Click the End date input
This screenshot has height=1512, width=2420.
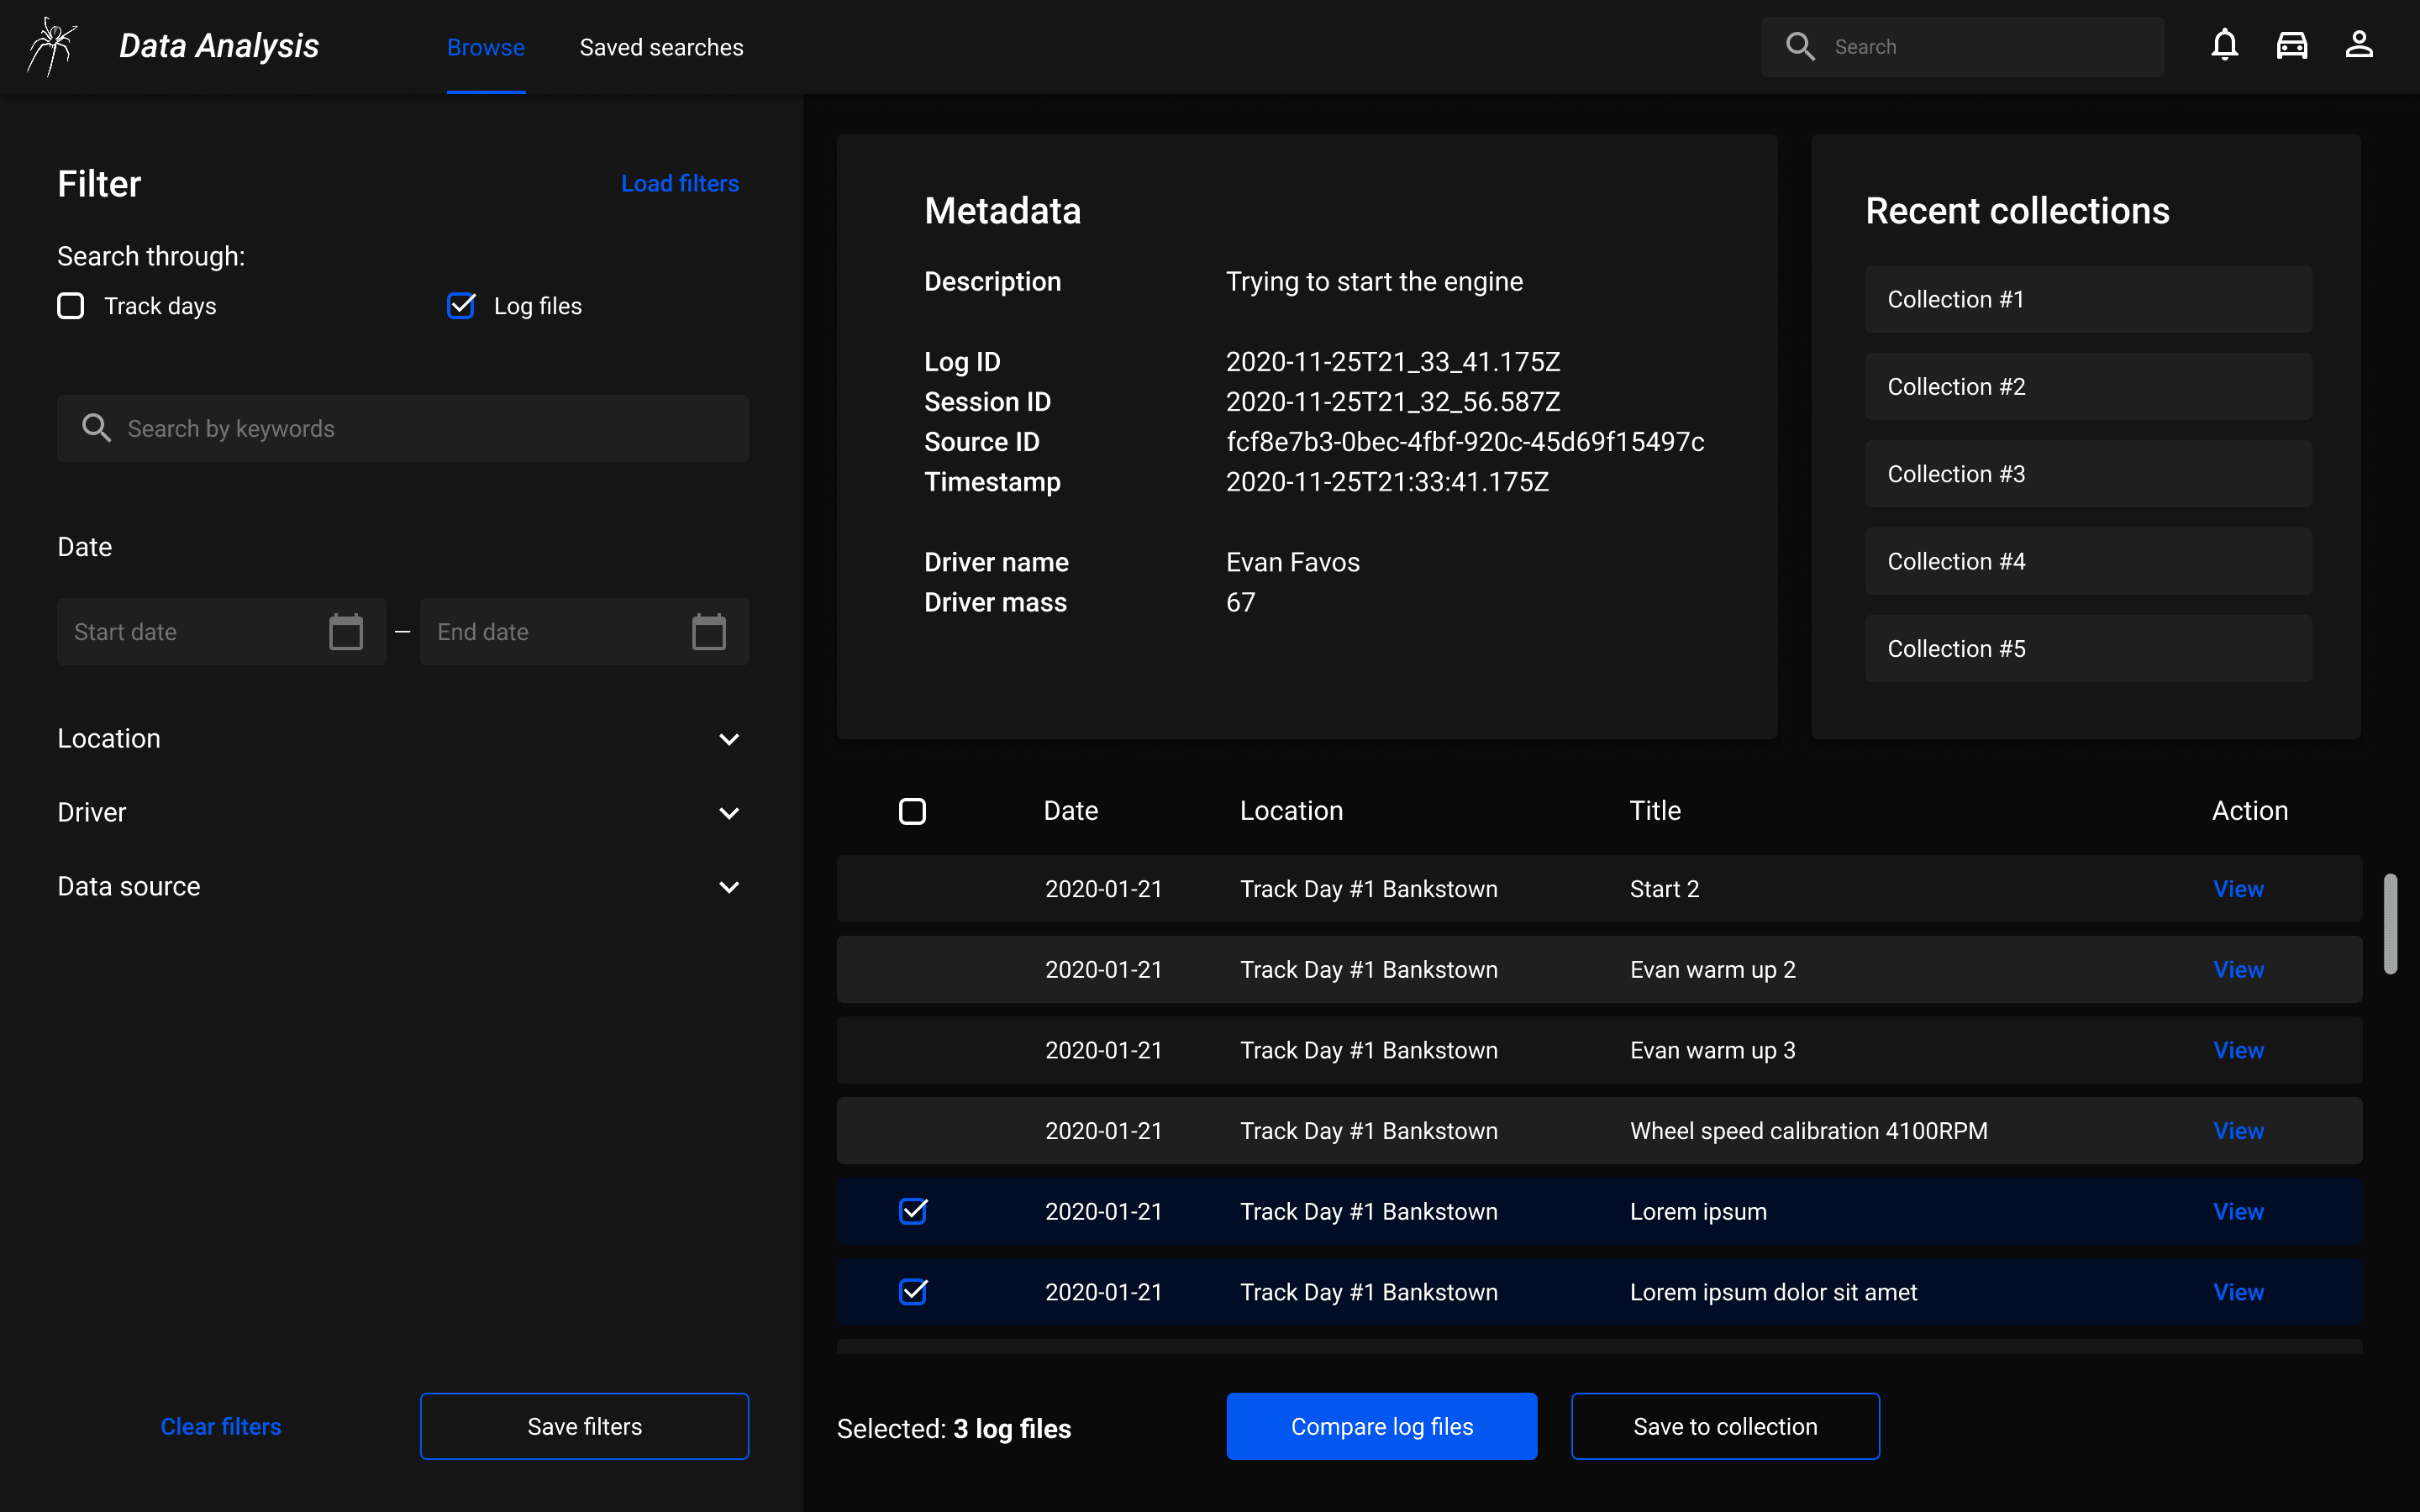584,631
